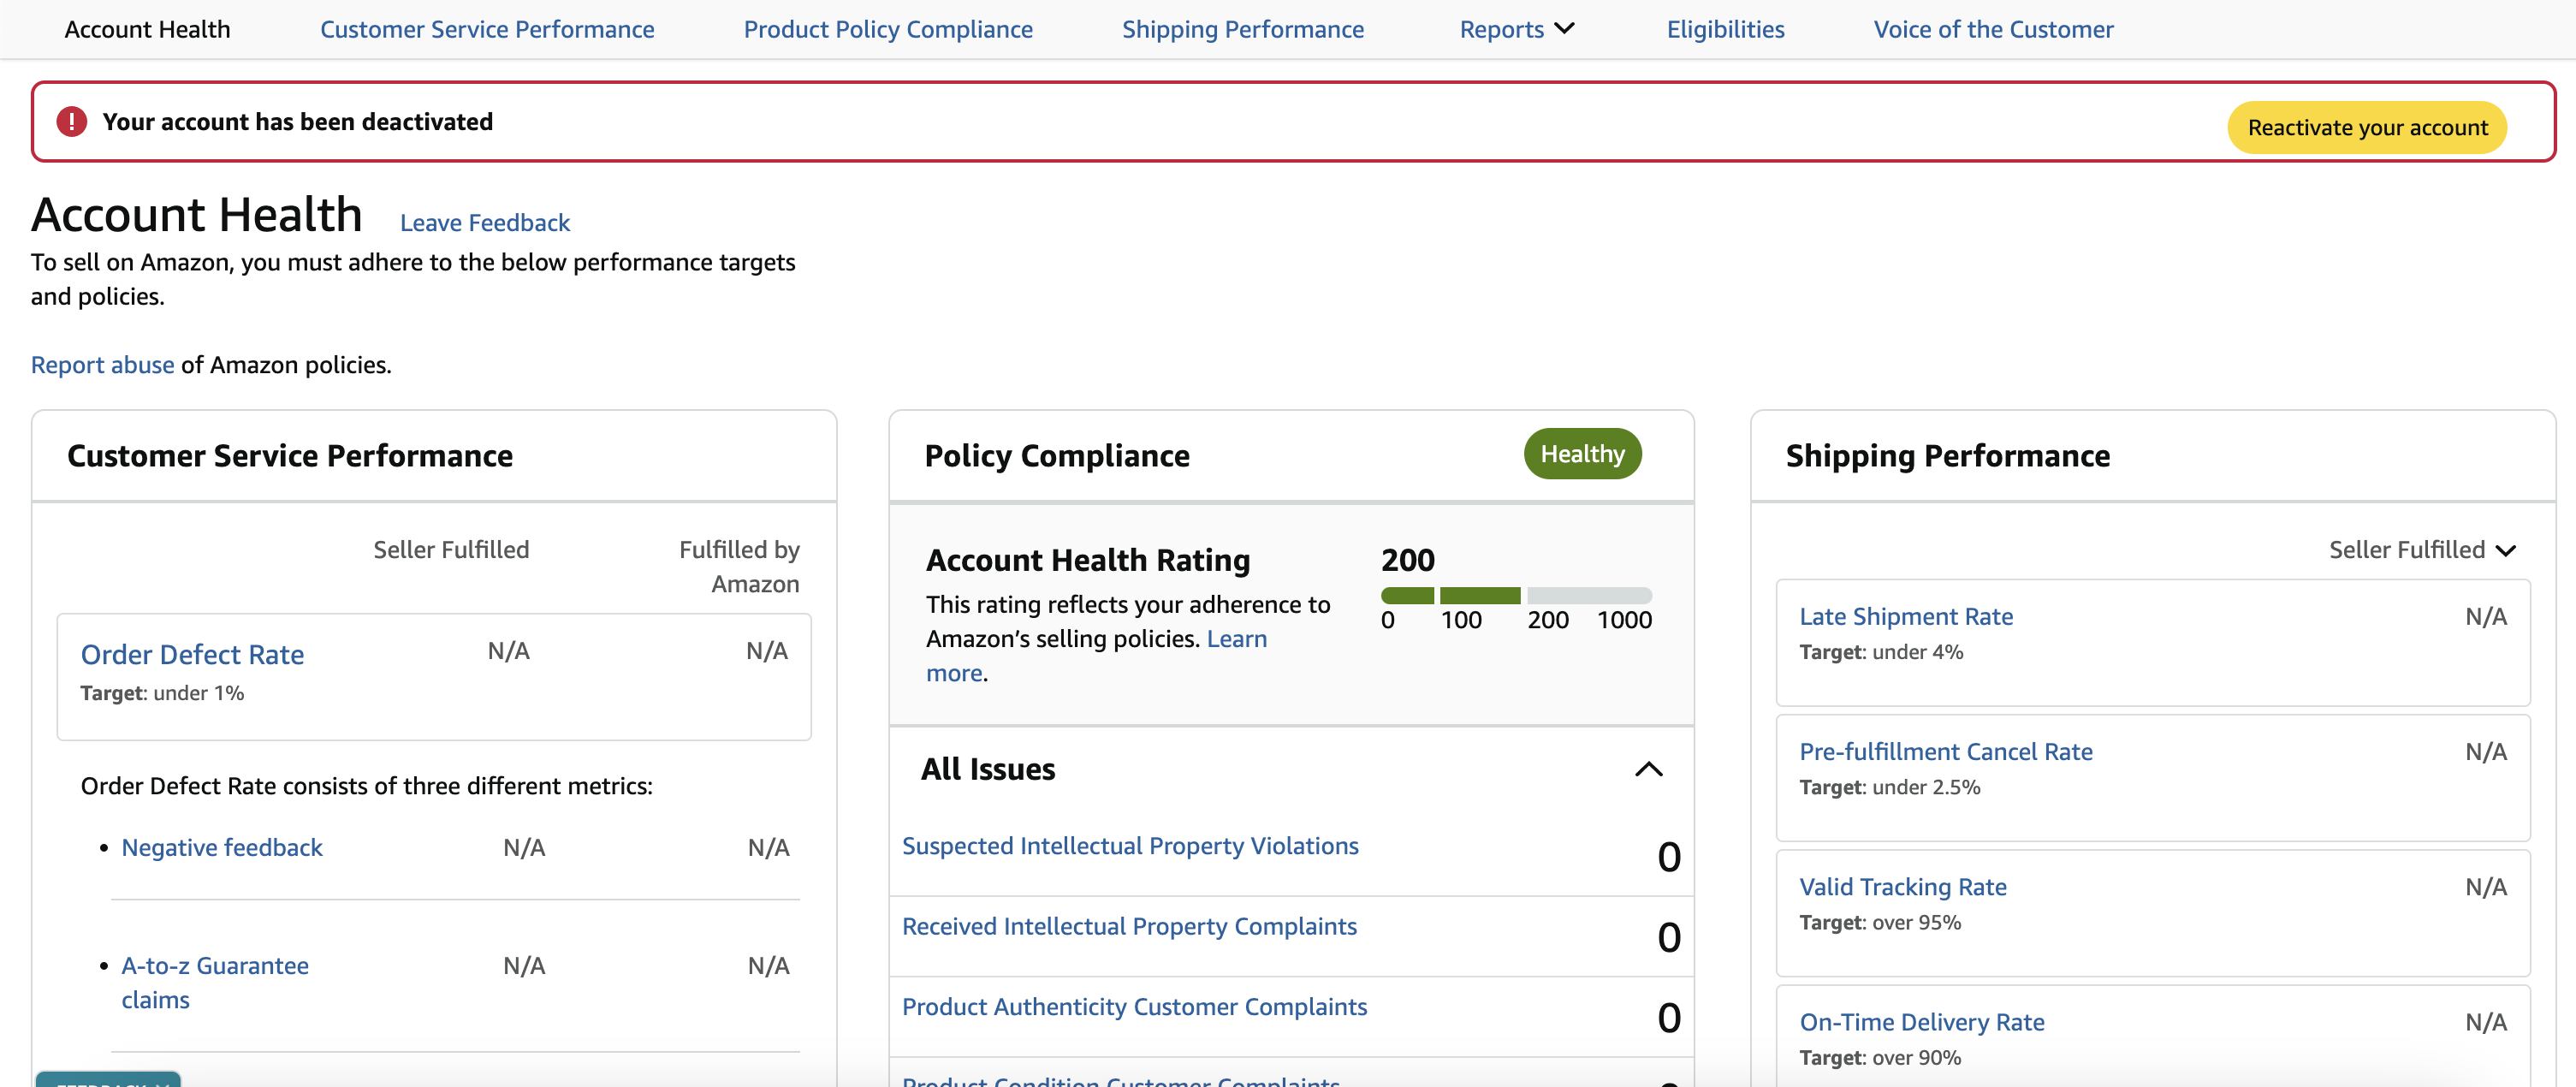Viewport: 2576px width, 1087px height.
Task: Click the rating value 200
Action: [1407, 560]
